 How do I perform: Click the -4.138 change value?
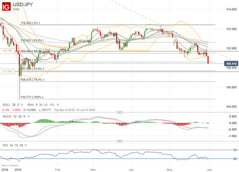tap(5, 110)
